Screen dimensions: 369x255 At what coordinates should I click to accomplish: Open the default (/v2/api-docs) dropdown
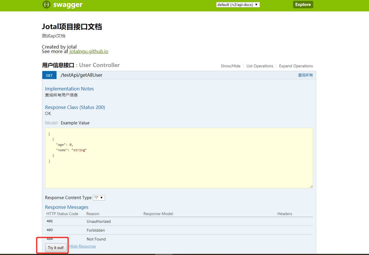(x=238, y=5)
